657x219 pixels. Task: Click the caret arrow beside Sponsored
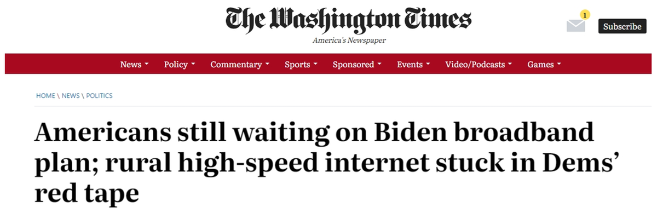pos(379,65)
